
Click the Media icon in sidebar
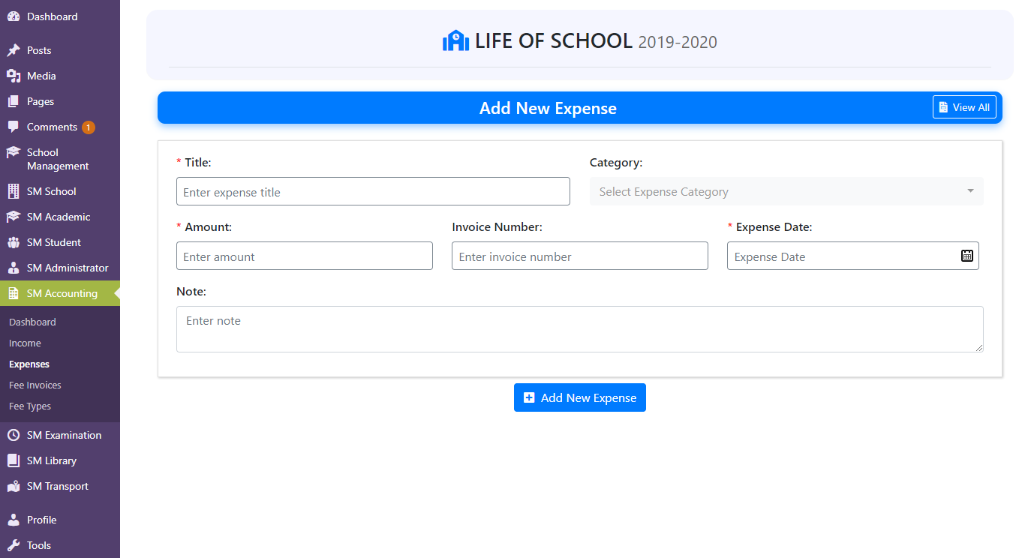tap(14, 76)
